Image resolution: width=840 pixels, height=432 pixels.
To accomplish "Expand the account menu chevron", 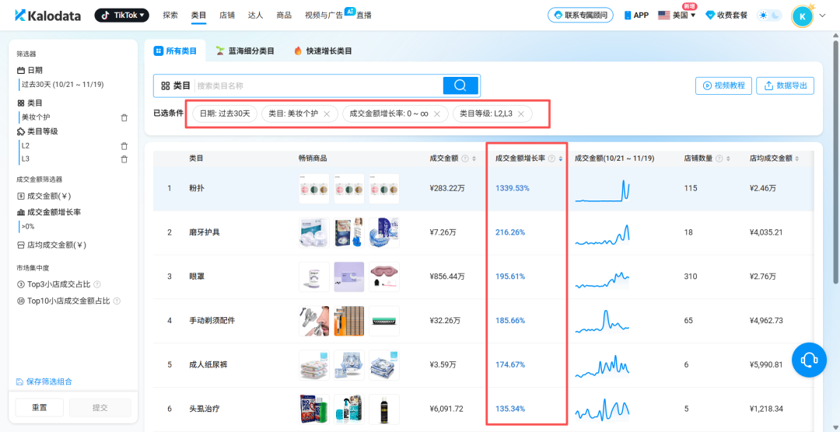I will pos(824,16).
